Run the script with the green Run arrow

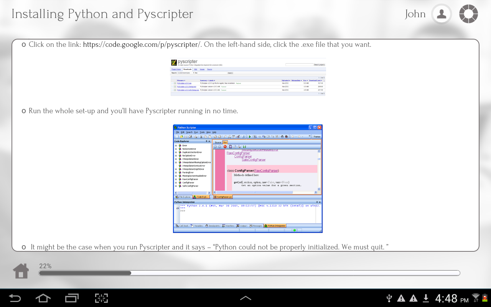click(250, 137)
